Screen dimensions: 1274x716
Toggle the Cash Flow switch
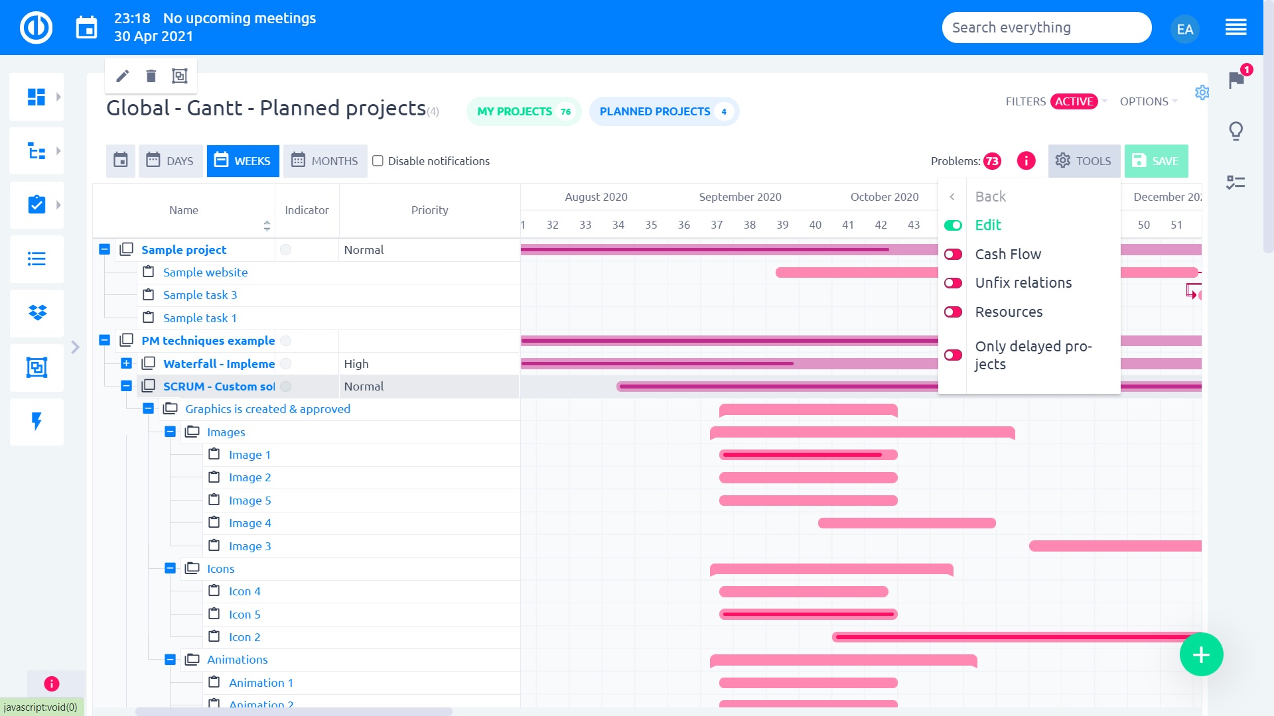tap(953, 255)
